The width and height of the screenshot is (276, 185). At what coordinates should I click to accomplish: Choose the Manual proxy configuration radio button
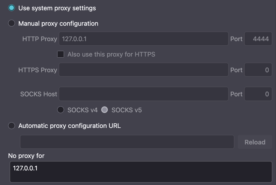coord(11,23)
